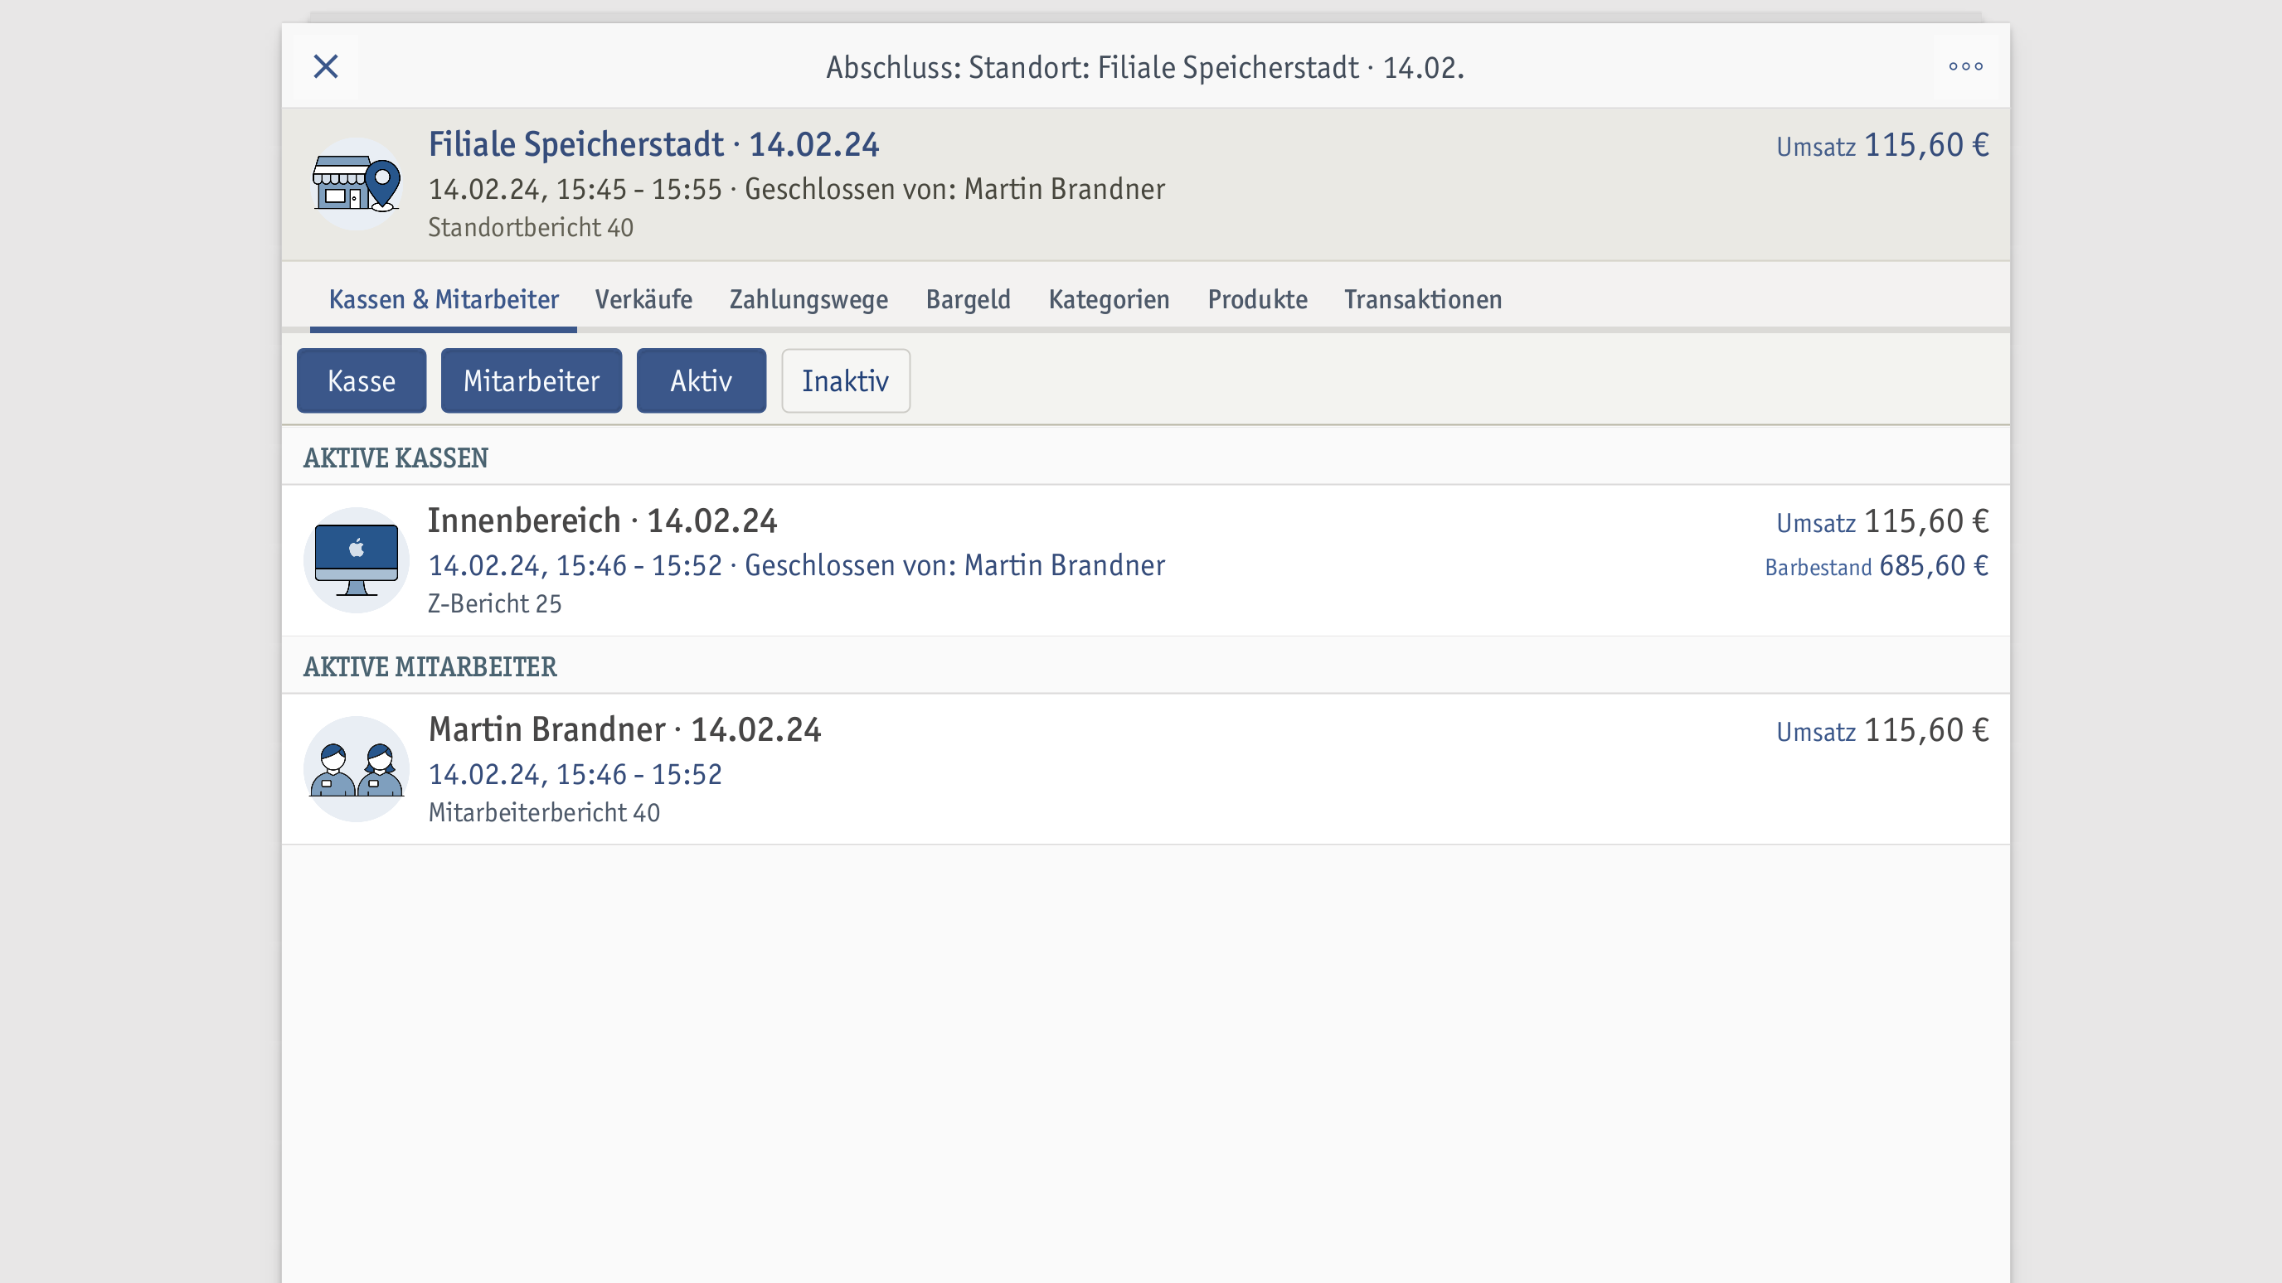Click the store location icon
Viewport: 2282px width, 1283px height.
[x=356, y=184]
